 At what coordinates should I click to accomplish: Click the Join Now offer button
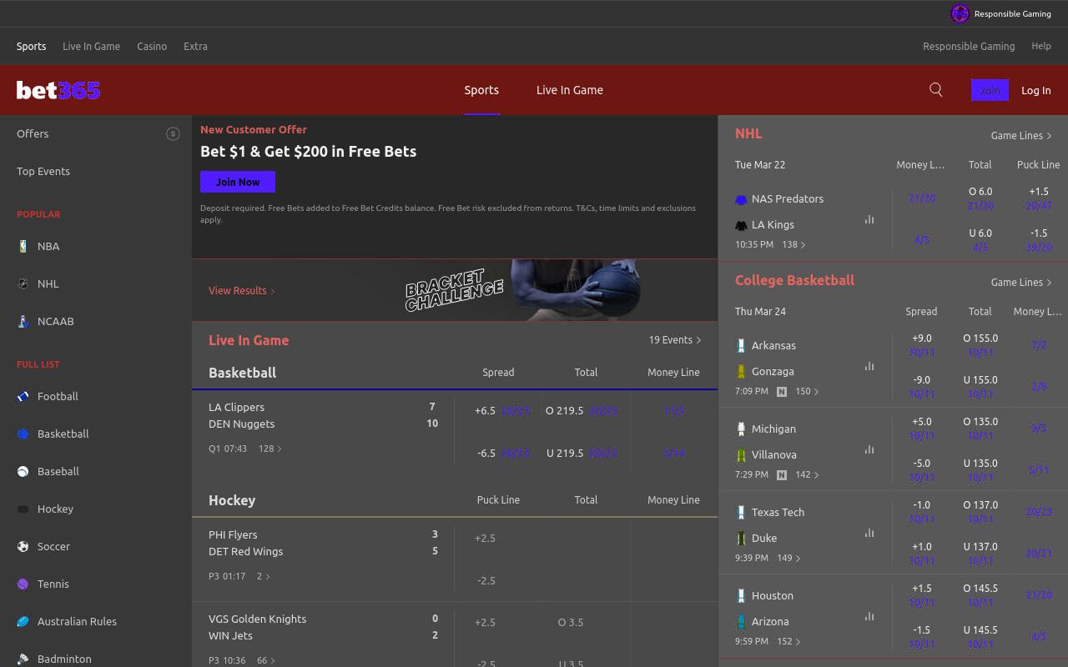coord(238,182)
